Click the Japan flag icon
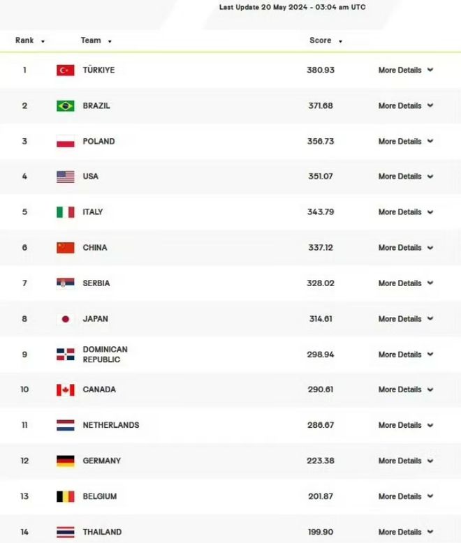Screen dimensions: 461x543 tap(66, 319)
